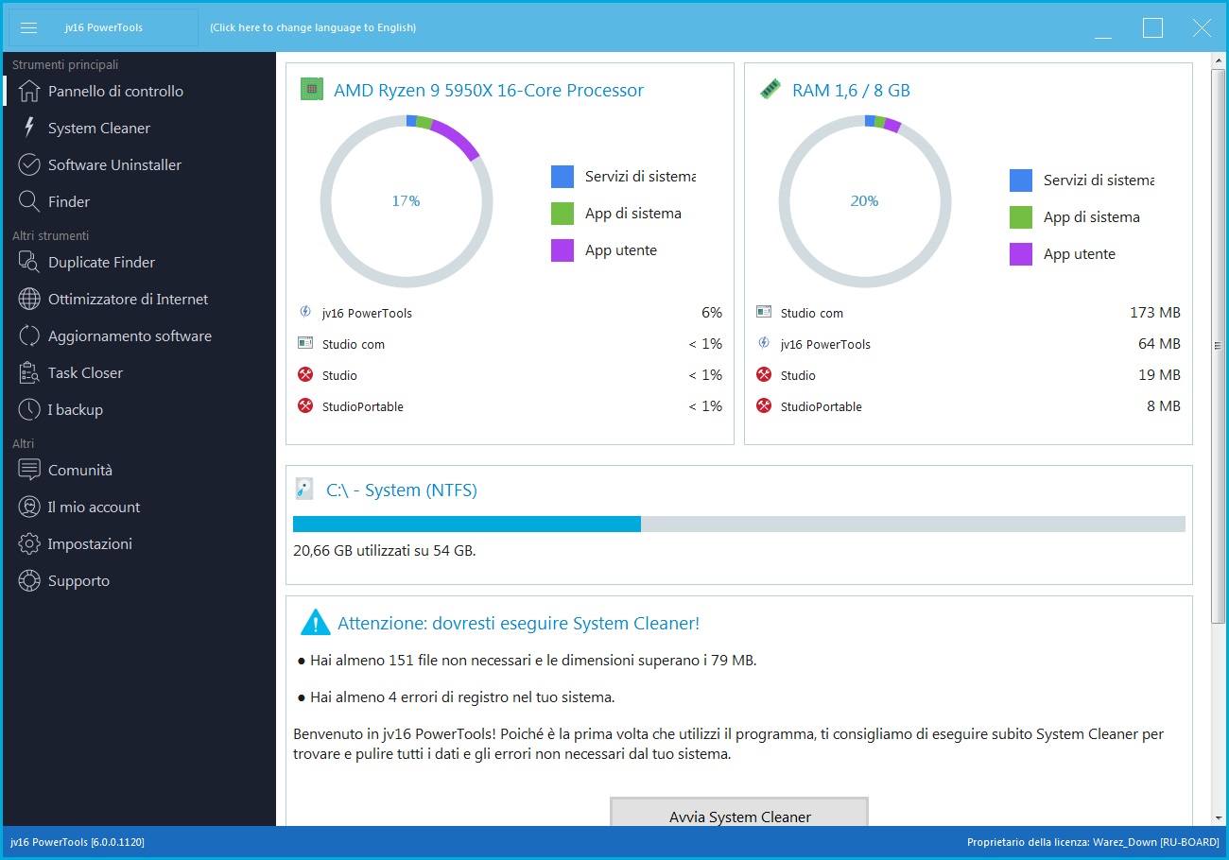Open the hamburger menu icon

tap(28, 27)
